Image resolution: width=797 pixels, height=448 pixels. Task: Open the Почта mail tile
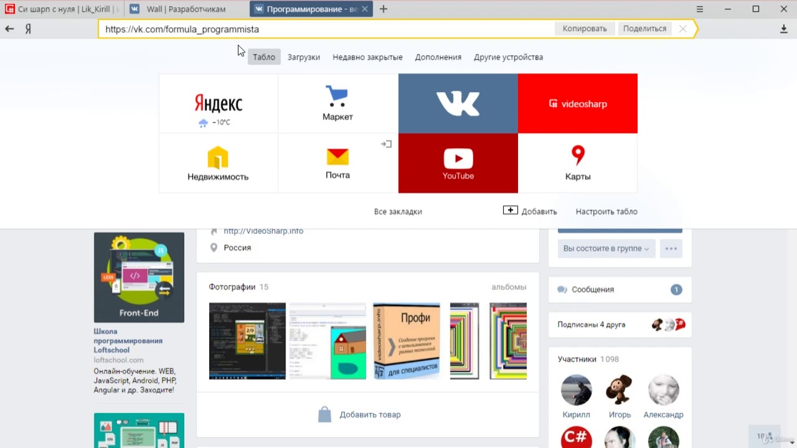[x=337, y=163]
